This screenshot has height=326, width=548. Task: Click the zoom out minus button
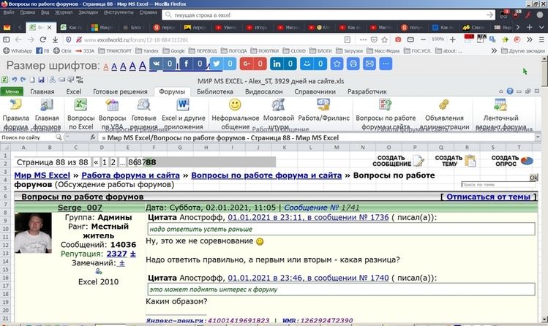click(x=423, y=39)
